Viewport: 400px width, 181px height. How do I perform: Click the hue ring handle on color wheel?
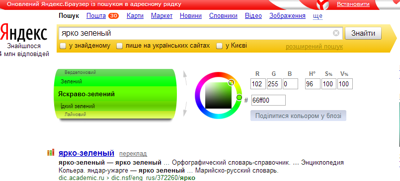coord(239,97)
